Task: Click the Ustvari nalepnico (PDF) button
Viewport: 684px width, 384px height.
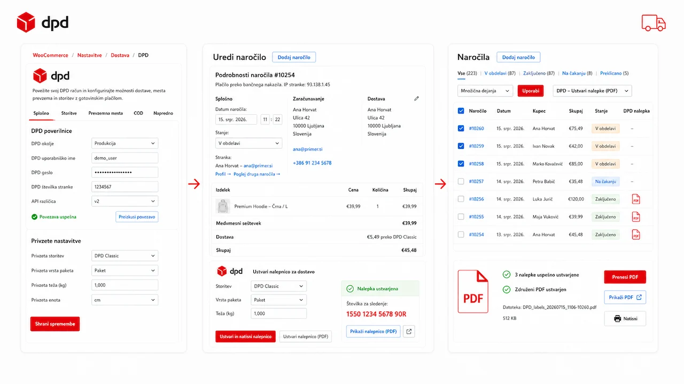Action: (306, 337)
